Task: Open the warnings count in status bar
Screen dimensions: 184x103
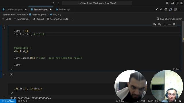Action: (x=25, y=101)
